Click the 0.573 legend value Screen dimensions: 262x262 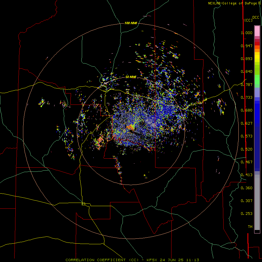point(247,136)
